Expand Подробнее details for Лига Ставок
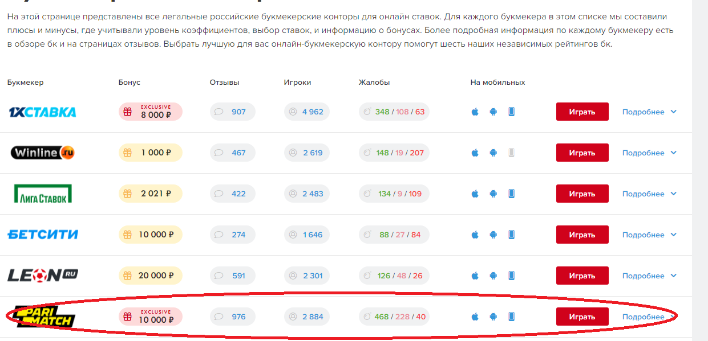The width and height of the screenshot is (708, 341). point(649,194)
